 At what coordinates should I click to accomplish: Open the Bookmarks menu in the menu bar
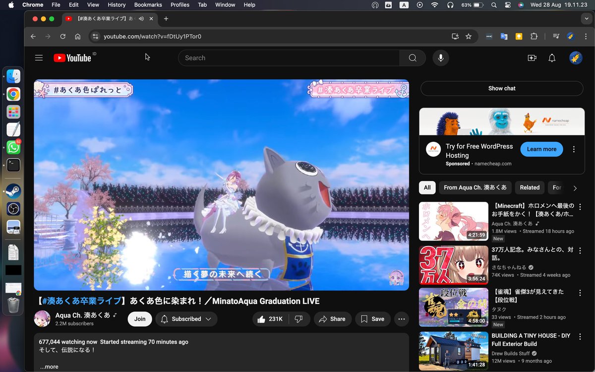pos(148,5)
